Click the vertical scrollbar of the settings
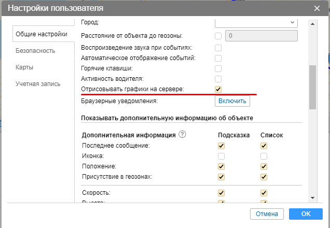Viewport: 330px width, 228px height. [x=312, y=87]
